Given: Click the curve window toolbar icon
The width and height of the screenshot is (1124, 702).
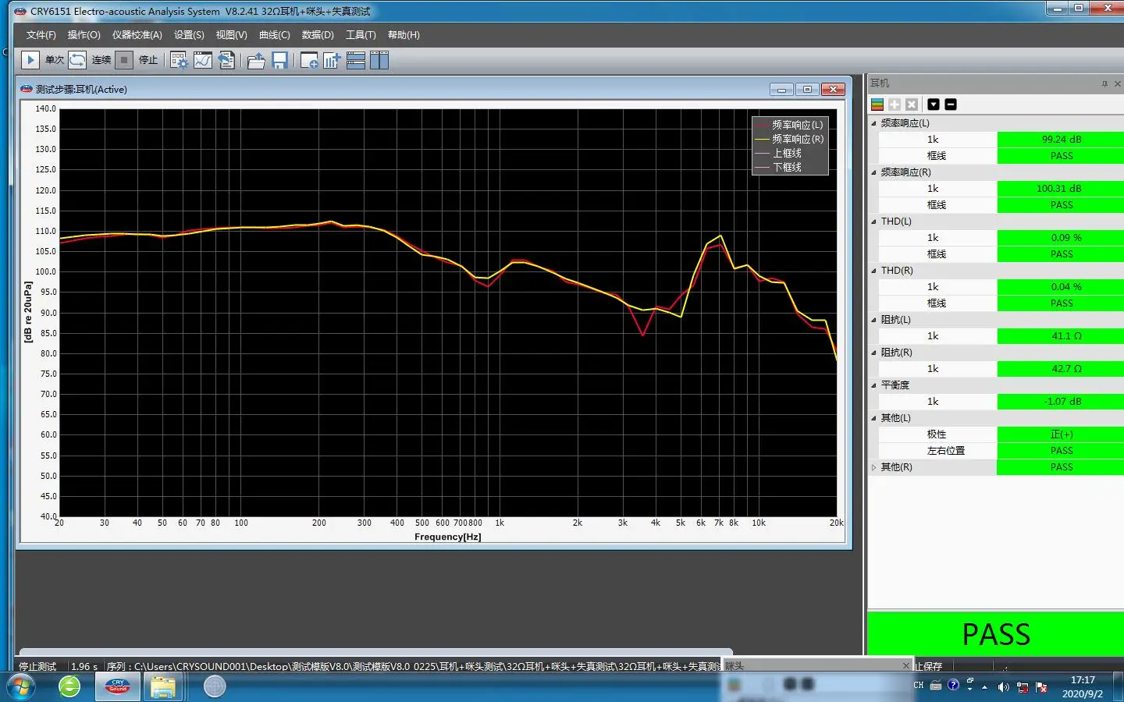Looking at the screenshot, I should click(x=203, y=60).
